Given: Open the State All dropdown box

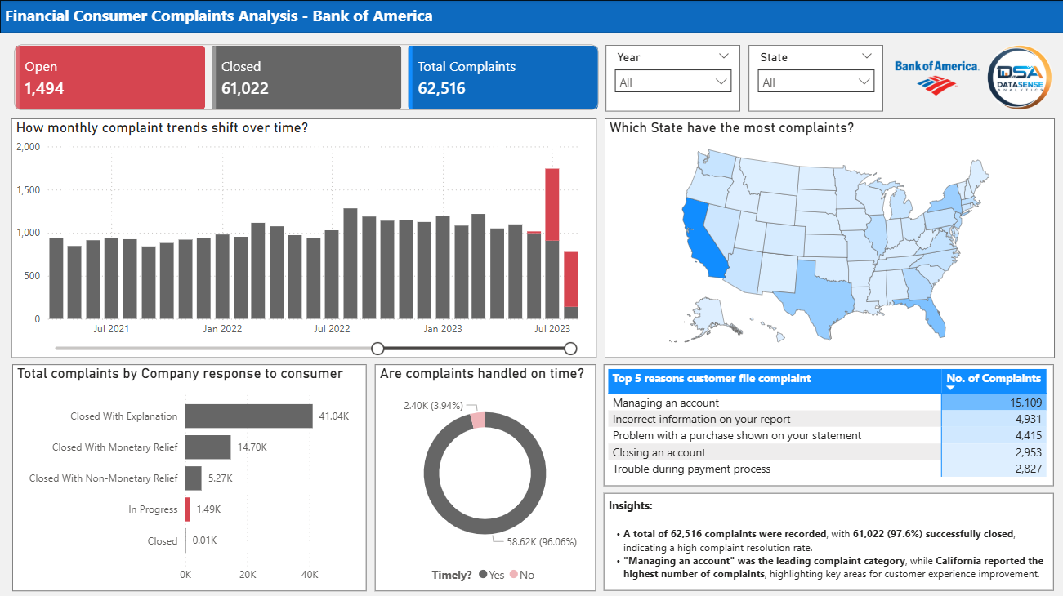Looking at the screenshot, I should click(x=816, y=82).
